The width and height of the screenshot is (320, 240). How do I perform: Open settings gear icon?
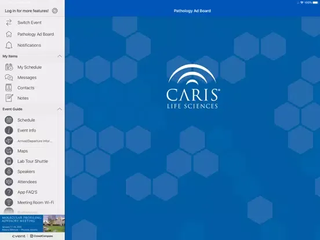[x=54, y=10]
